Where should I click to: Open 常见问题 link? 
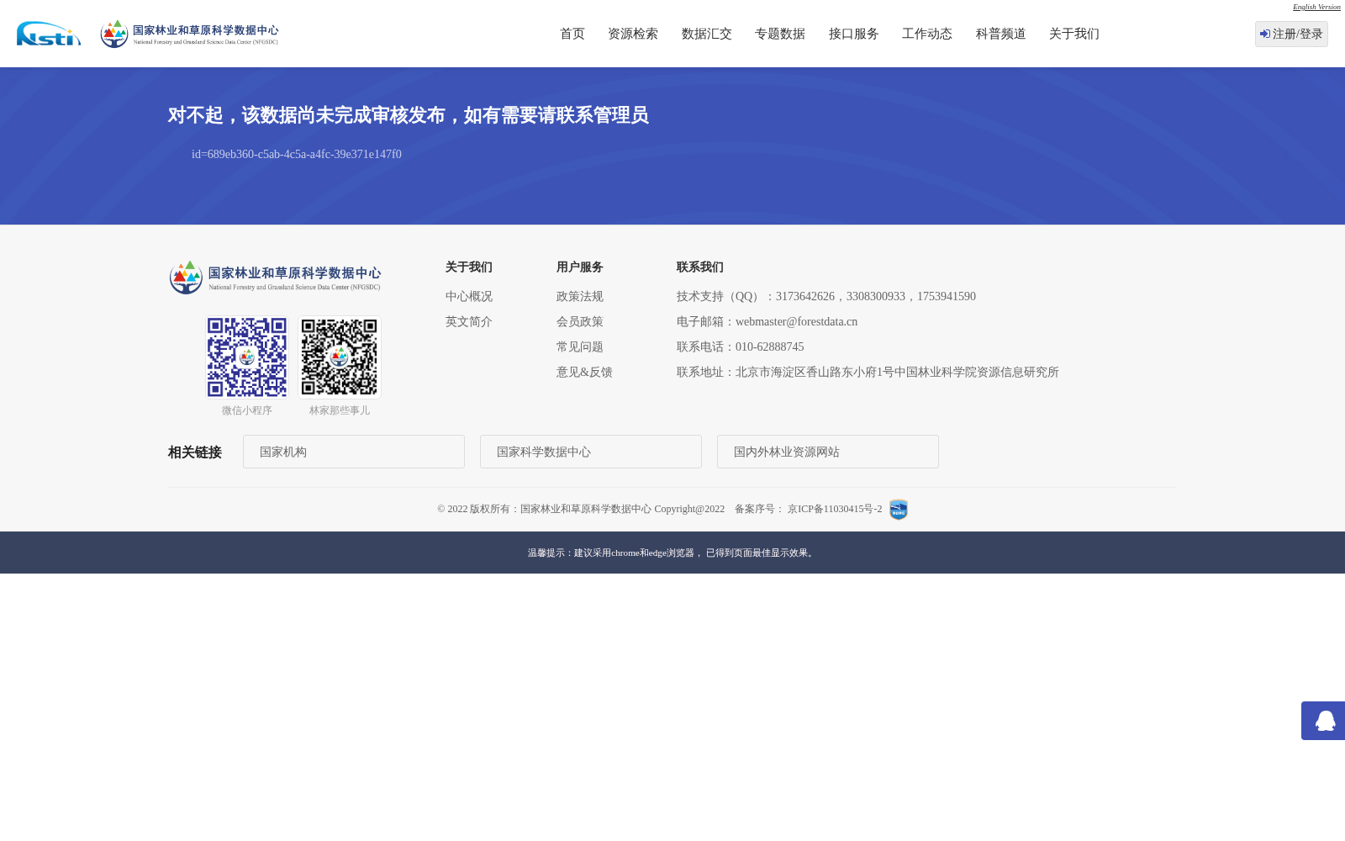(x=580, y=347)
